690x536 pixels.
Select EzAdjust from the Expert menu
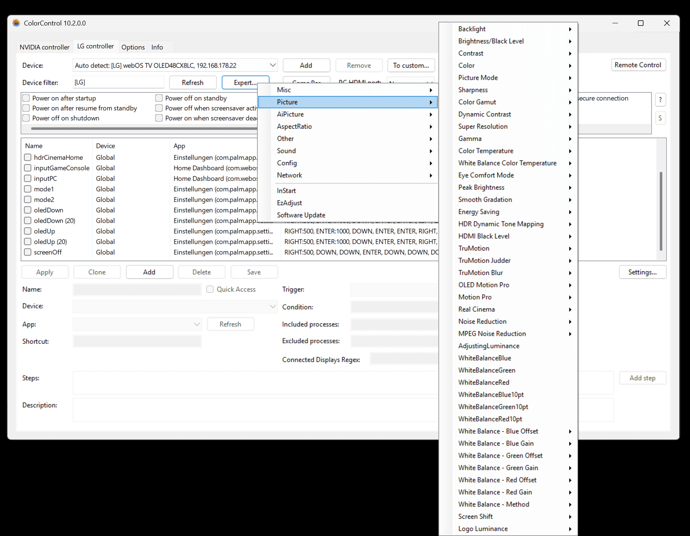(348, 203)
